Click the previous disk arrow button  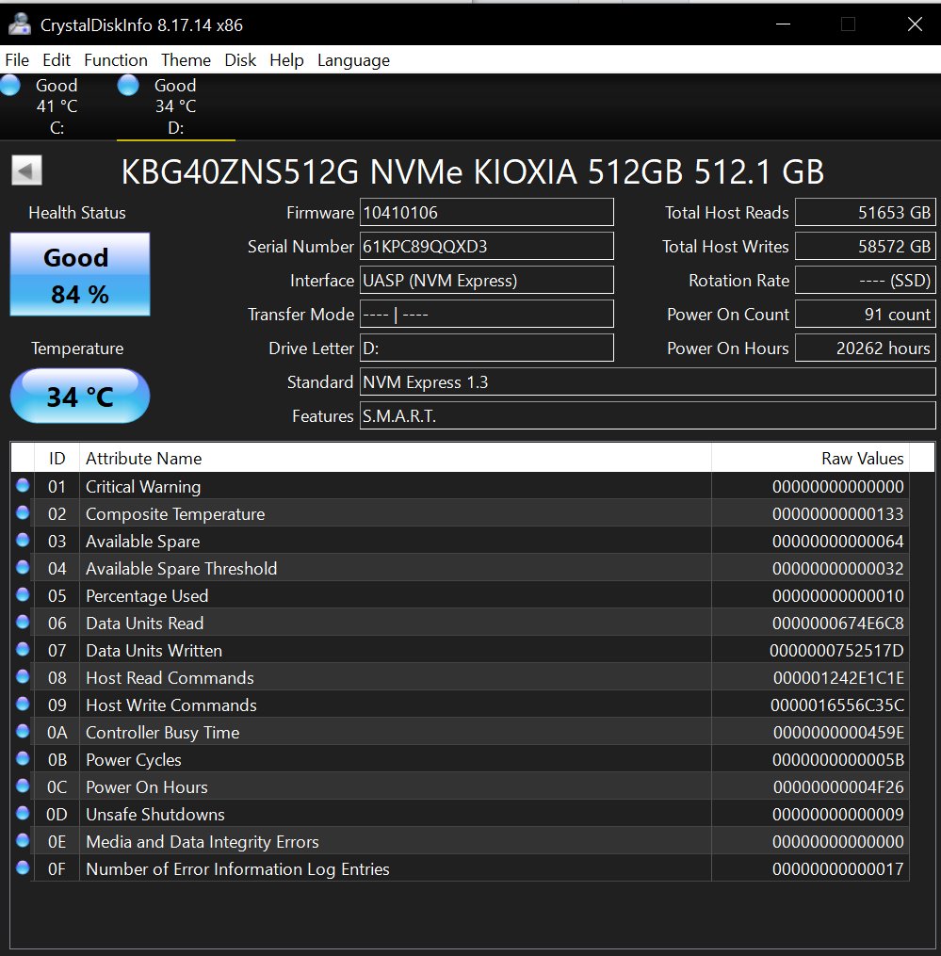(x=26, y=170)
